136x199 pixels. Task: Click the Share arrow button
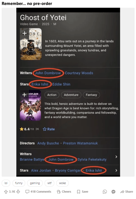(x=127, y=192)
